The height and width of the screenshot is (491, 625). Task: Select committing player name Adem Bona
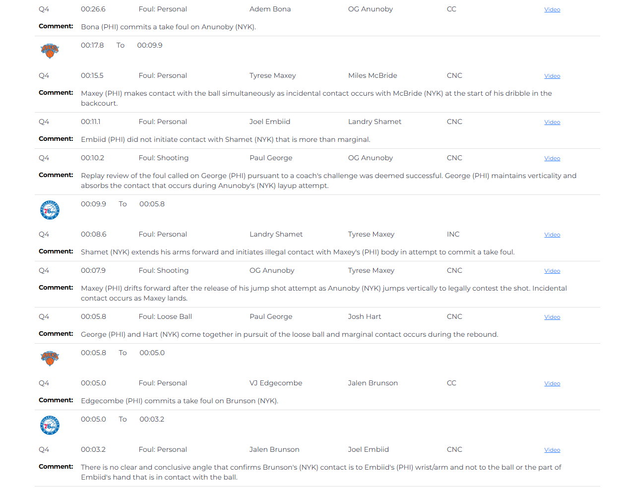coord(270,9)
